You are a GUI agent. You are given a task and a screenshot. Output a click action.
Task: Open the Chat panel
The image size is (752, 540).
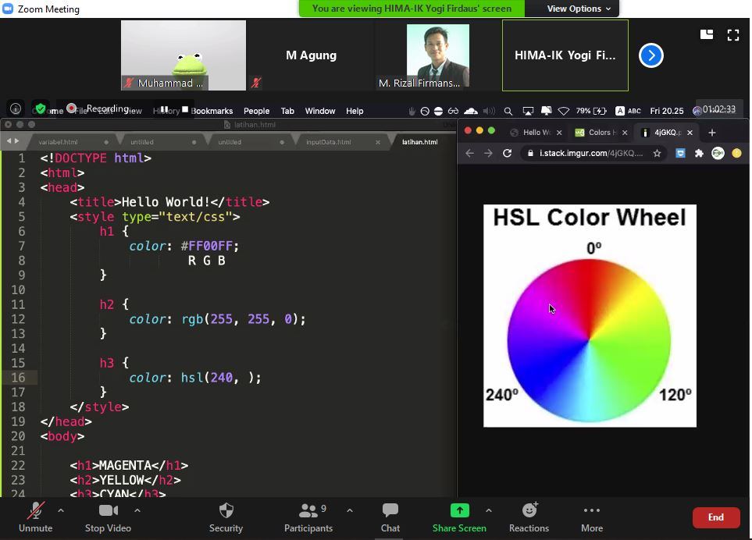click(390, 517)
